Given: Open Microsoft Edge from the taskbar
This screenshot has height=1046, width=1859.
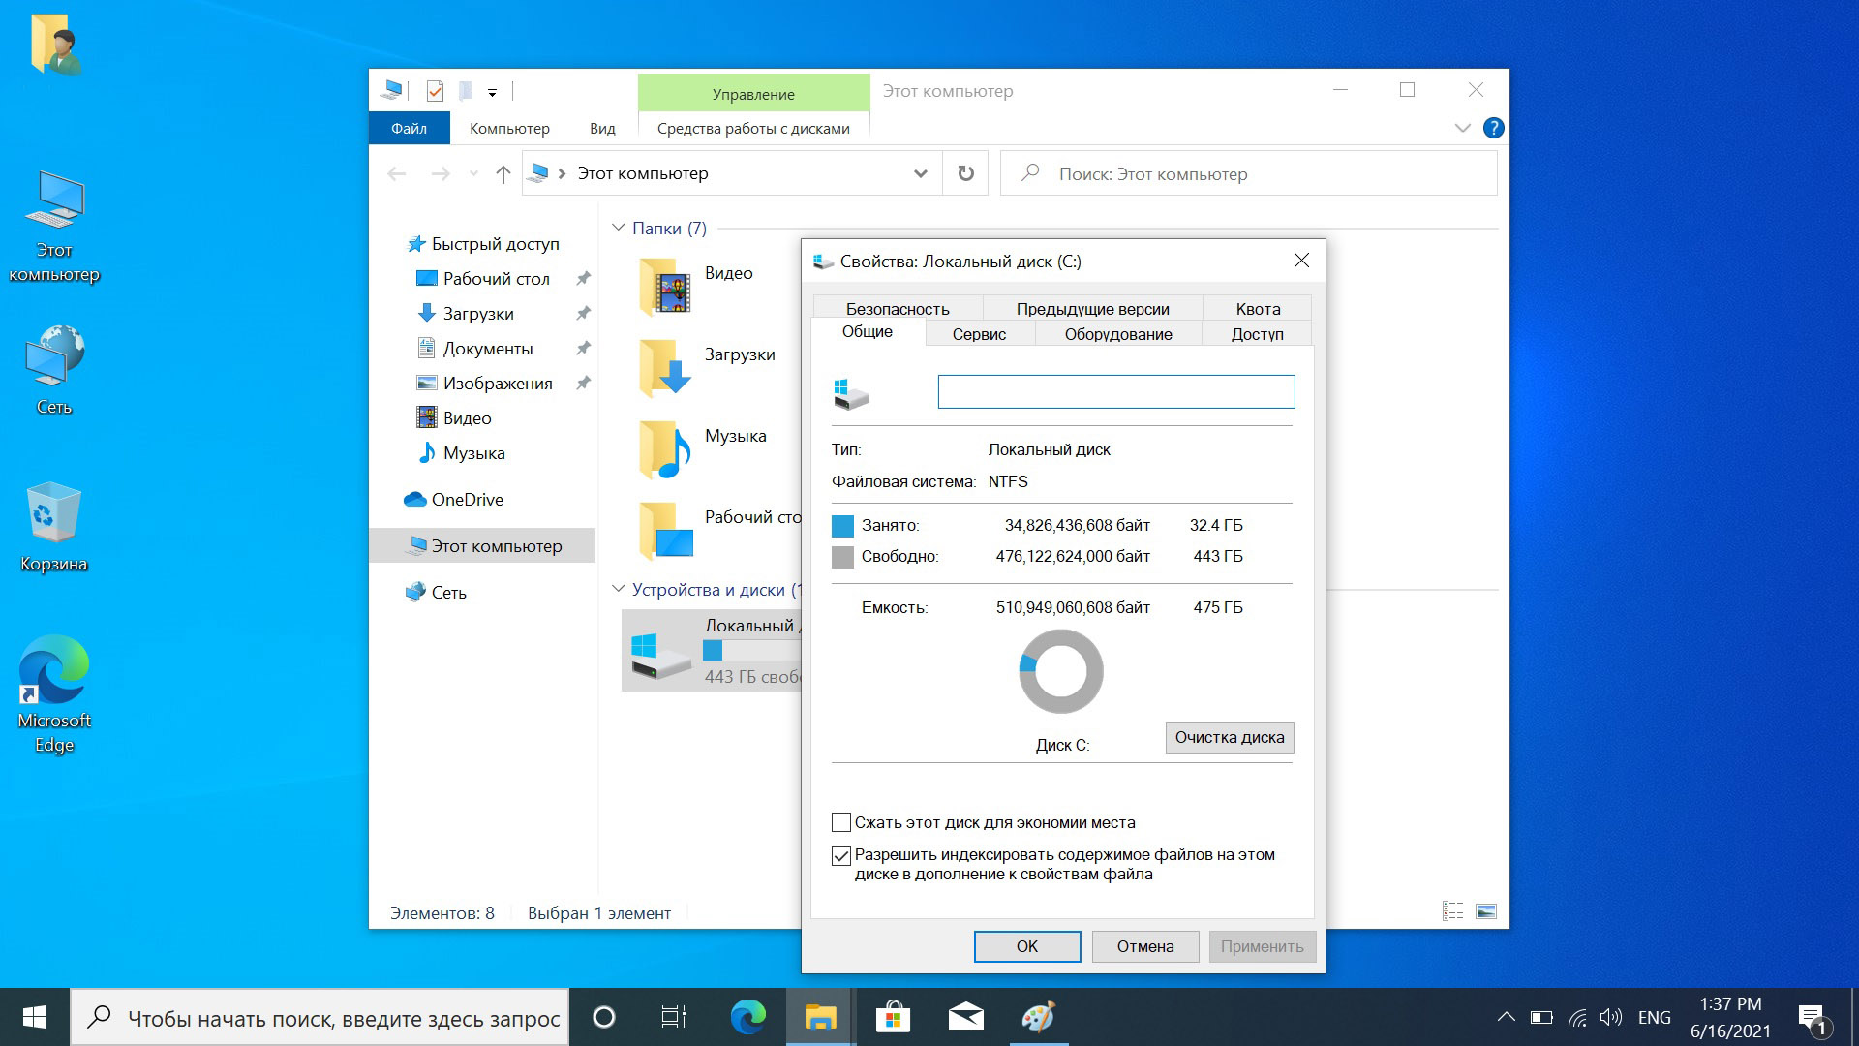Looking at the screenshot, I should click(747, 1017).
